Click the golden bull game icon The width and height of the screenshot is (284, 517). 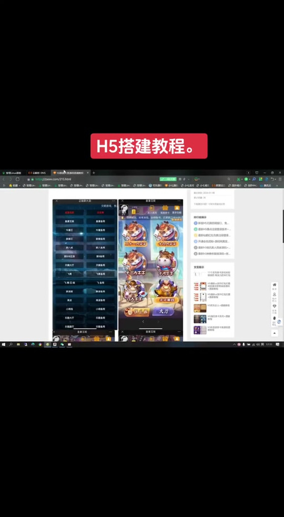click(x=166, y=291)
